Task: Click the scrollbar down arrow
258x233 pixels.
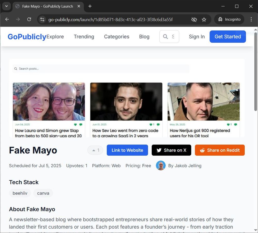Action: (x=255, y=230)
